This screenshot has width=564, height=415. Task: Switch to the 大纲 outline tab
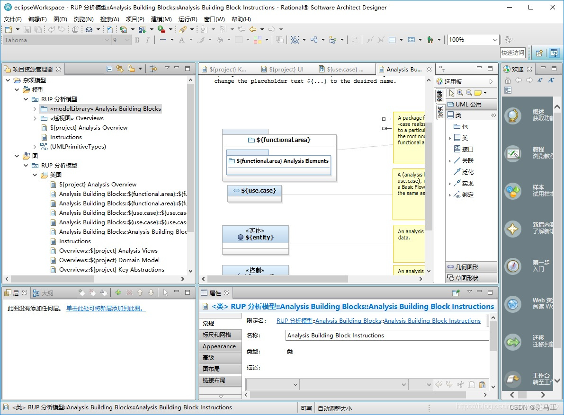tap(43, 293)
